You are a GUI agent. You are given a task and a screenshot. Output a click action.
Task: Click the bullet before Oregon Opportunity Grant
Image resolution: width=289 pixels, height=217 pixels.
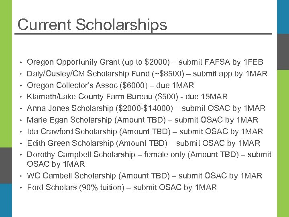(x=20, y=63)
